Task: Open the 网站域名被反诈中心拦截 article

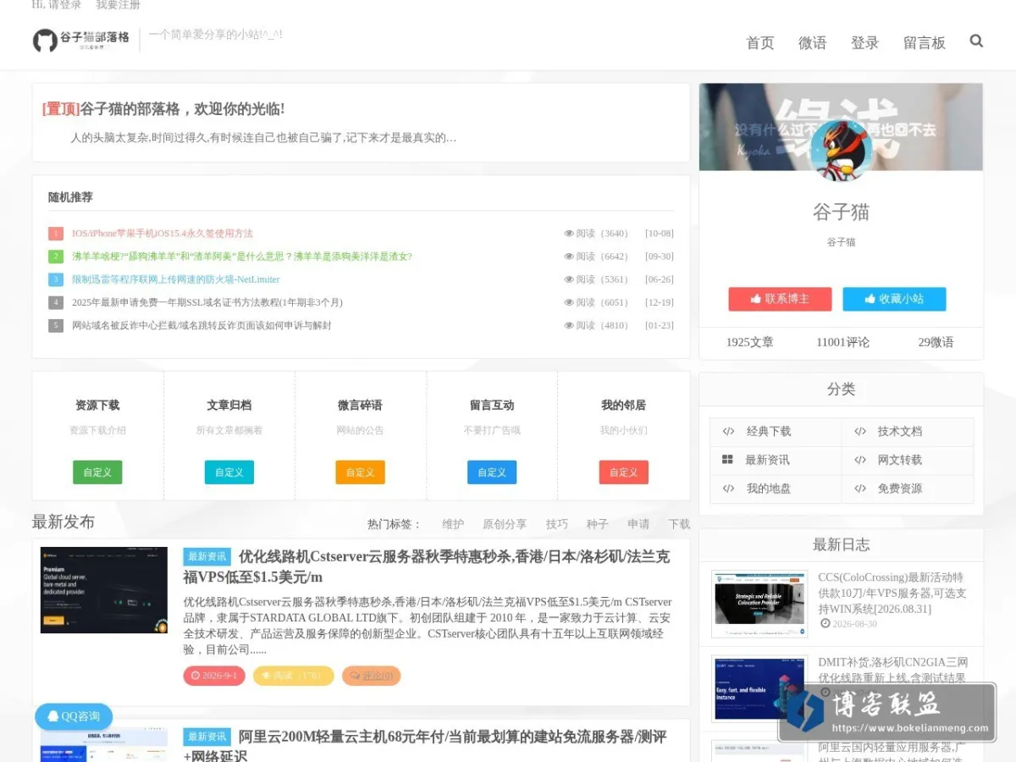Action: coord(202,325)
